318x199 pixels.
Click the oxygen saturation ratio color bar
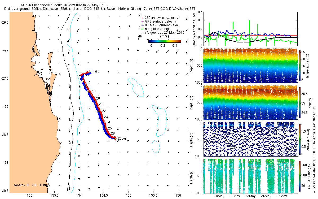pyautogui.click(x=300, y=176)
